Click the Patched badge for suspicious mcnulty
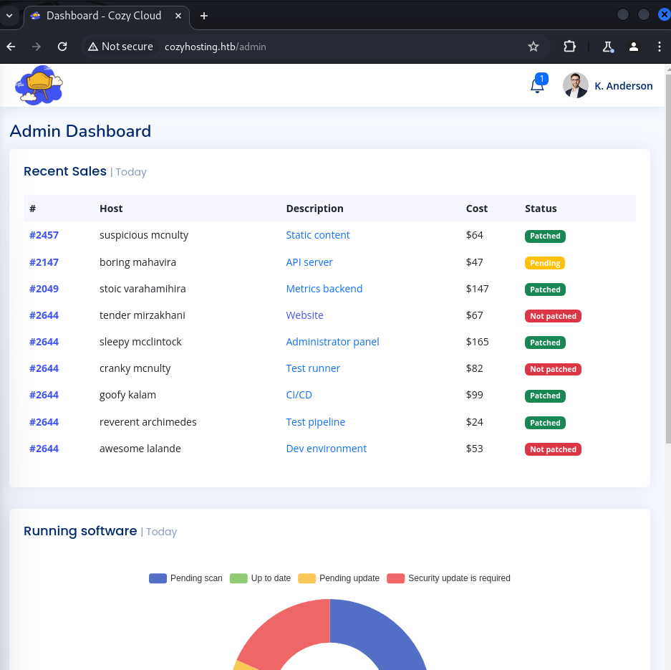Image resolution: width=671 pixels, height=670 pixels. (545, 236)
